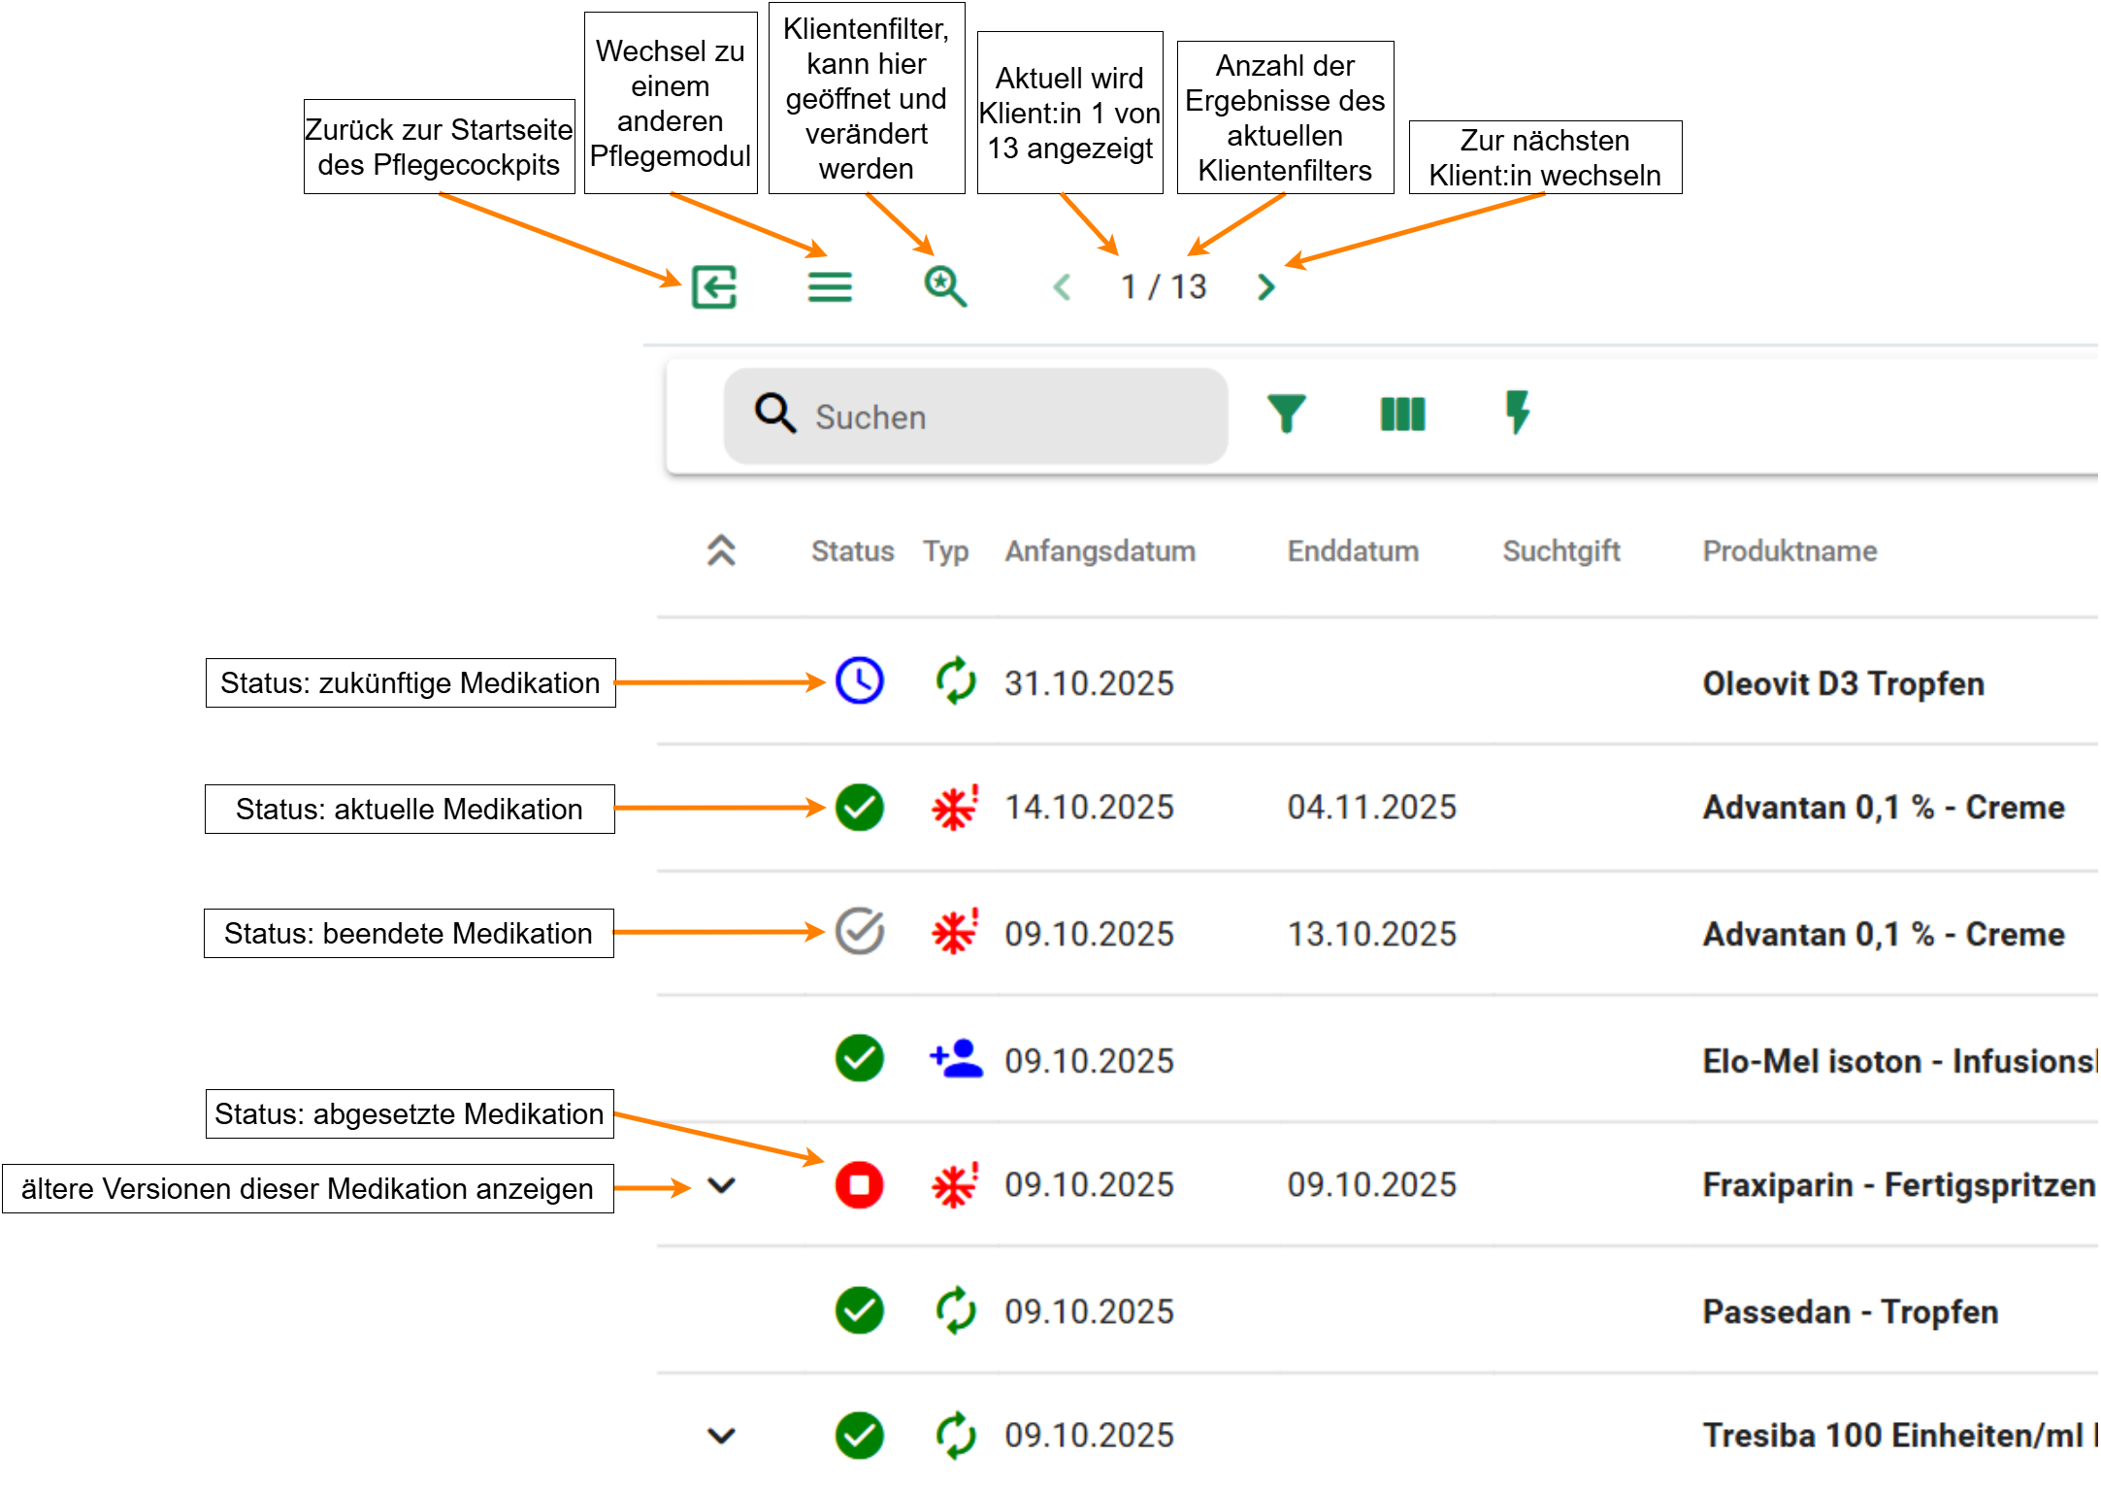
Task: Open the client filter magnifier icon
Action: tap(944, 287)
